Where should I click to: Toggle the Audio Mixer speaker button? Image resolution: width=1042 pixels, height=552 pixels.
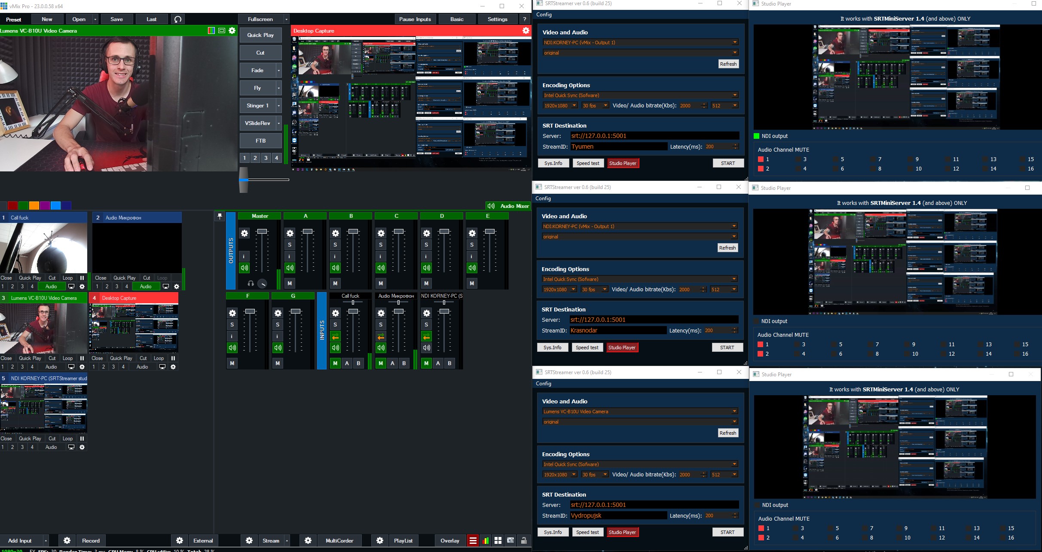point(491,206)
